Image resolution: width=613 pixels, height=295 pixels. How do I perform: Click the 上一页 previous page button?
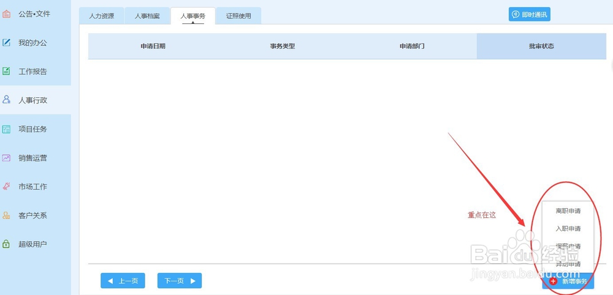coord(123,280)
